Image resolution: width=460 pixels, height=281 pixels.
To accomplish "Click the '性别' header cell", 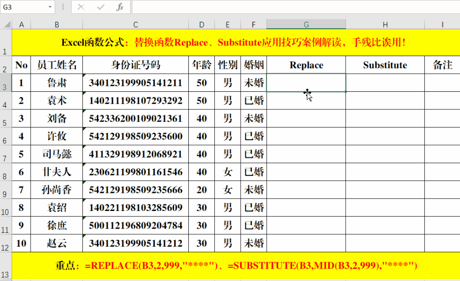I will pyautogui.click(x=227, y=65).
